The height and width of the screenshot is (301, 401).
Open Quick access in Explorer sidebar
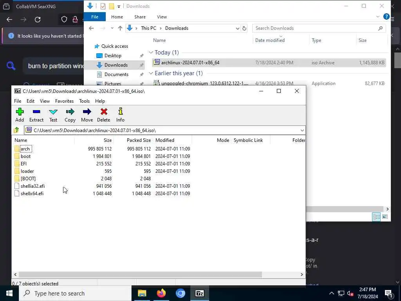(x=115, y=46)
